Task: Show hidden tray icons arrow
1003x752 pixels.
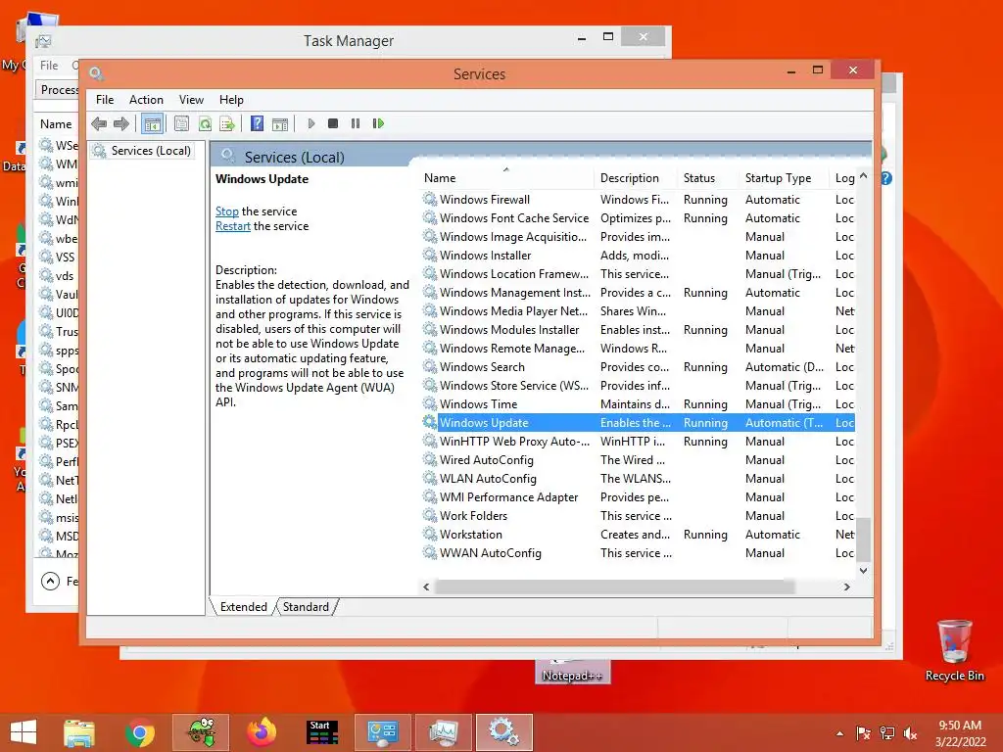Action: [x=839, y=733]
